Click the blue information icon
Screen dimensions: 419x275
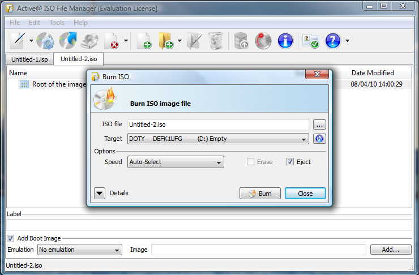coord(285,41)
